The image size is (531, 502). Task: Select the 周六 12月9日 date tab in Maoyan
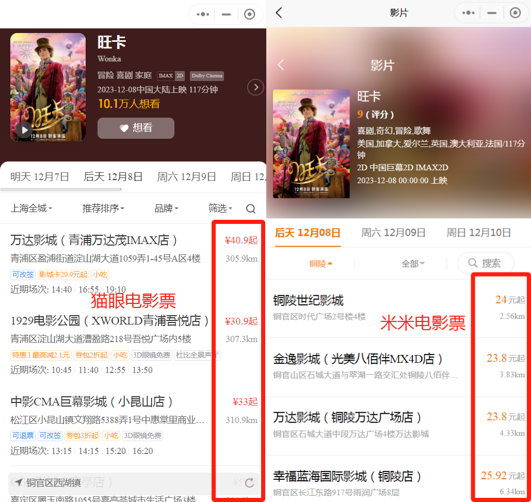click(x=187, y=176)
